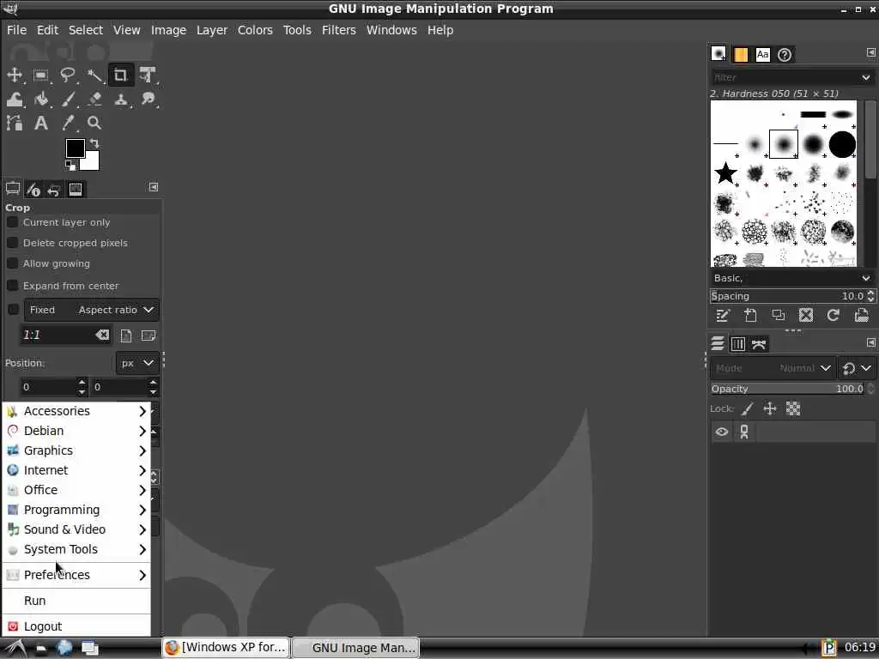Enable Delete cropped pixels
Viewport: 879px width, 659px height.
pyautogui.click(x=12, y=243)
